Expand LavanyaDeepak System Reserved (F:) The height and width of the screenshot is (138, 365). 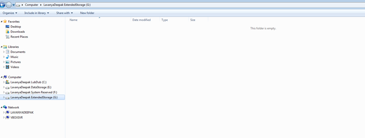(4, 92)
